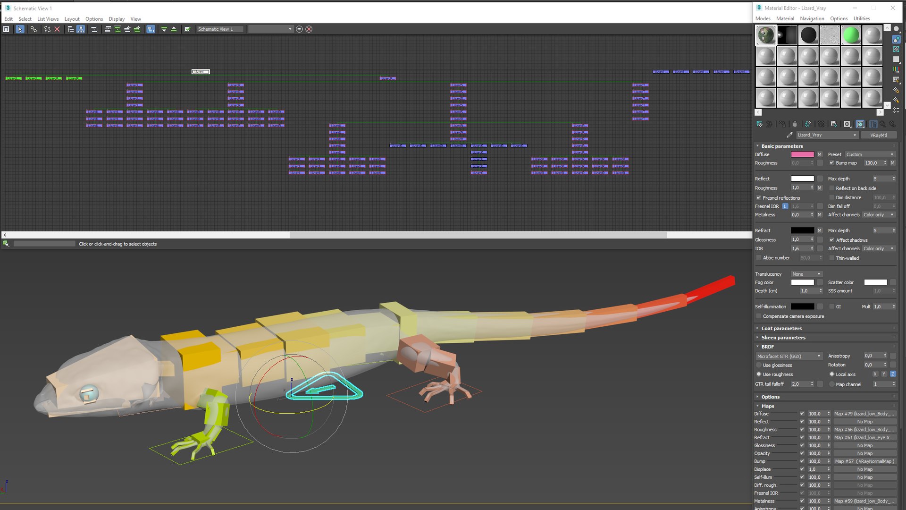Viewport: 906px width, 510px height.
Task: Open Layout menu in Schematic View
Action: (x=72, y=19)
